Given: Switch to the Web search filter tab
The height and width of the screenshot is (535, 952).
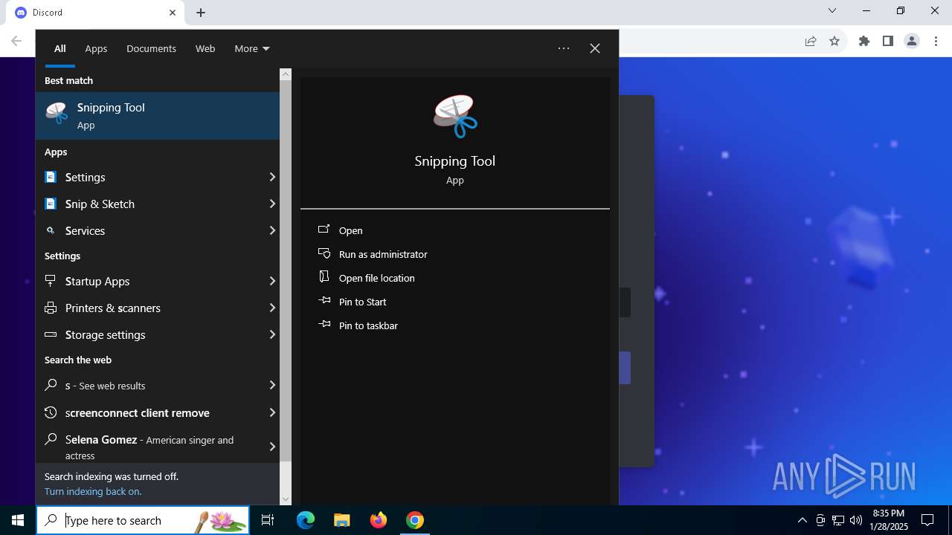Looking at the screenshot, I should [x=205, y=48].
